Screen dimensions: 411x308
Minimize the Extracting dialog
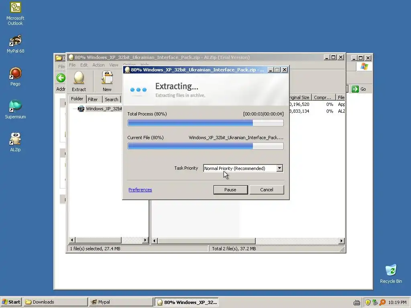(271, 70)
